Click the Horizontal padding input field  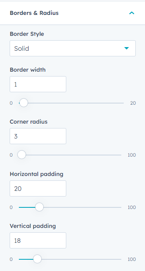coord(38,188)
